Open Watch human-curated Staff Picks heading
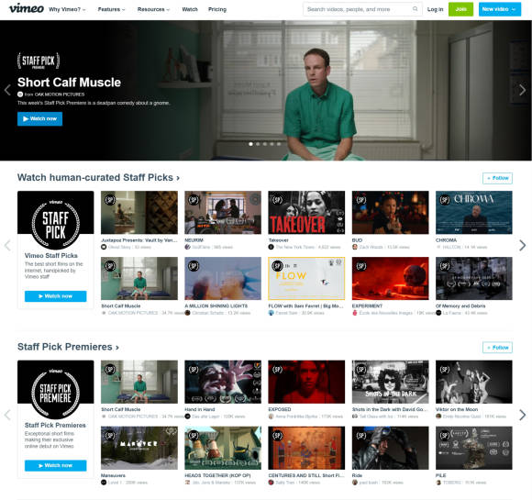532x500 pixels. pyautogui.click(x=98, y=178)
